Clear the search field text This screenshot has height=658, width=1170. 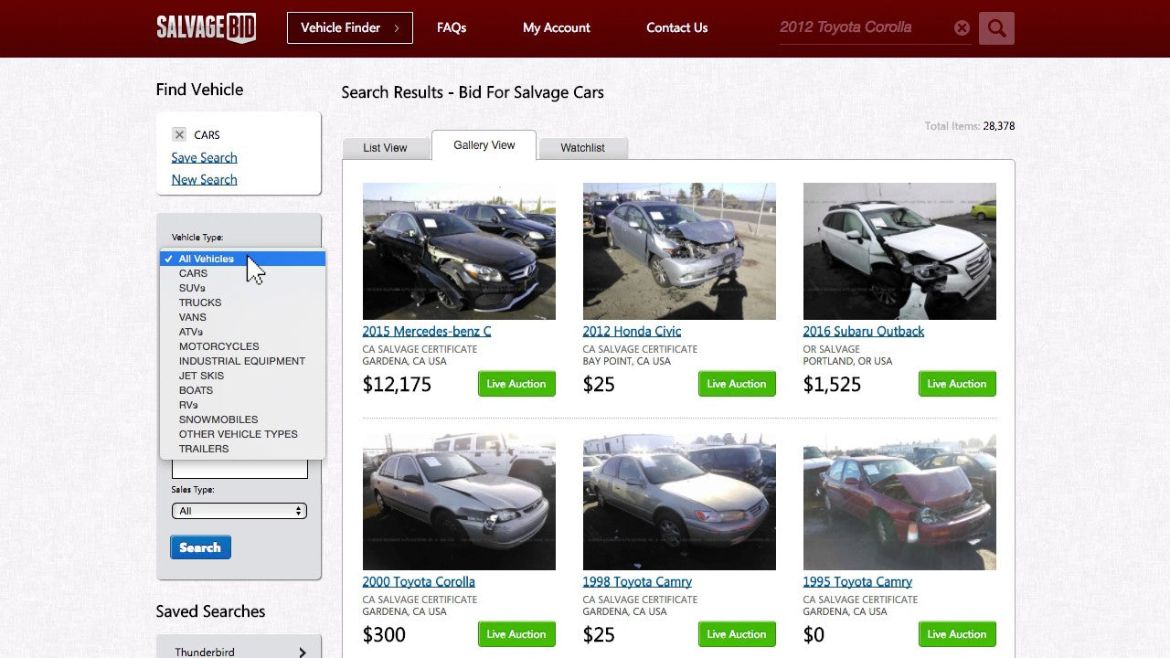click(962, 28)
